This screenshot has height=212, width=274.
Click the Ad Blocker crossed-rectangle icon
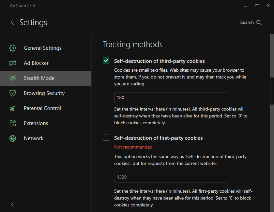13,63
